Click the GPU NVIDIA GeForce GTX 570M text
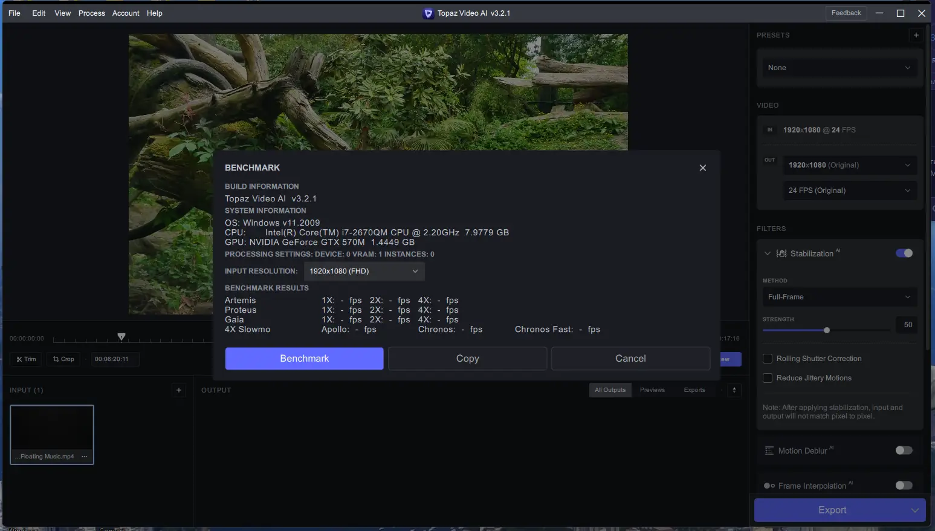935x531 pixels. coord(320,243)
